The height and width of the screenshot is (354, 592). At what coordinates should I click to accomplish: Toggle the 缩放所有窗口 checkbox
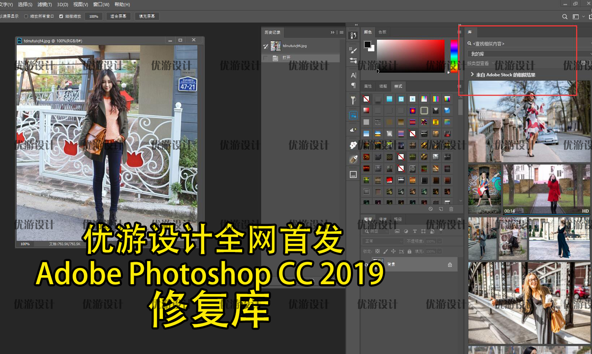tap(26, 16)
